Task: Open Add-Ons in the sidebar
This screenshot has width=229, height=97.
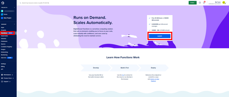Action: pos(3,58)
